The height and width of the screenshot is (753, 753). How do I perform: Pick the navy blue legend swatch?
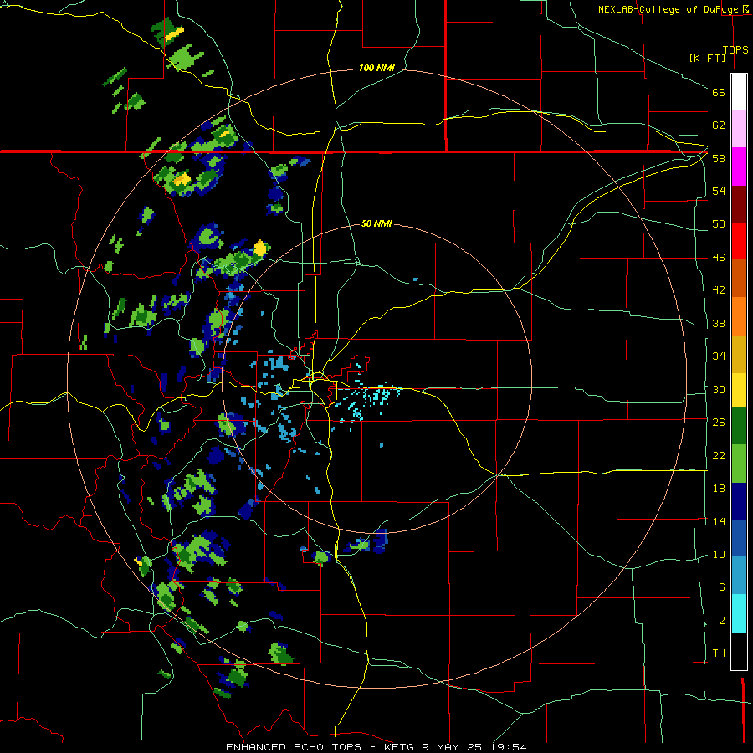(x=739, y=501)
